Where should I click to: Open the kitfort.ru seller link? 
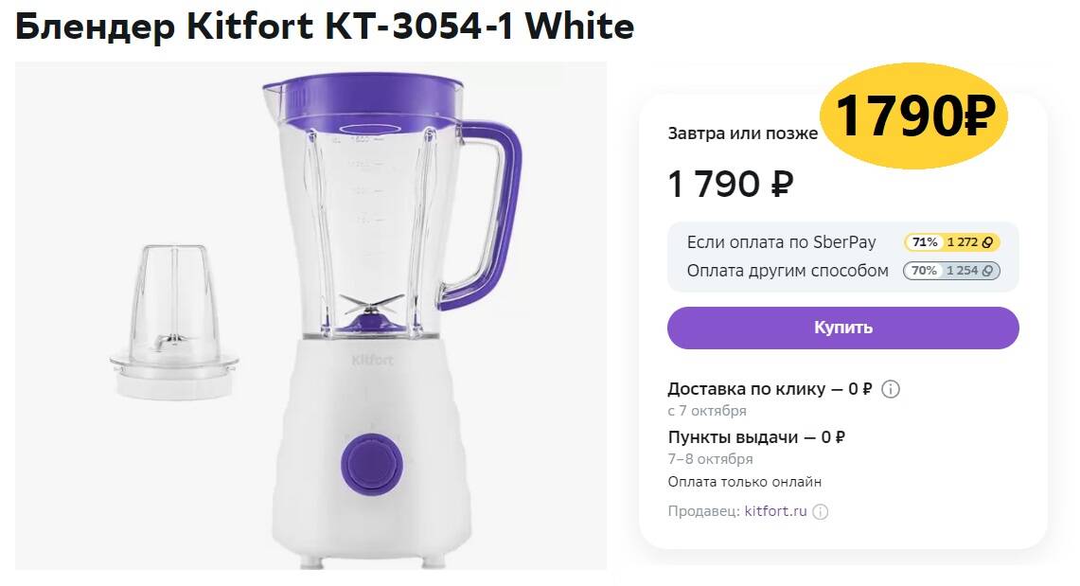pyautogui.click(x=775, y=511)
